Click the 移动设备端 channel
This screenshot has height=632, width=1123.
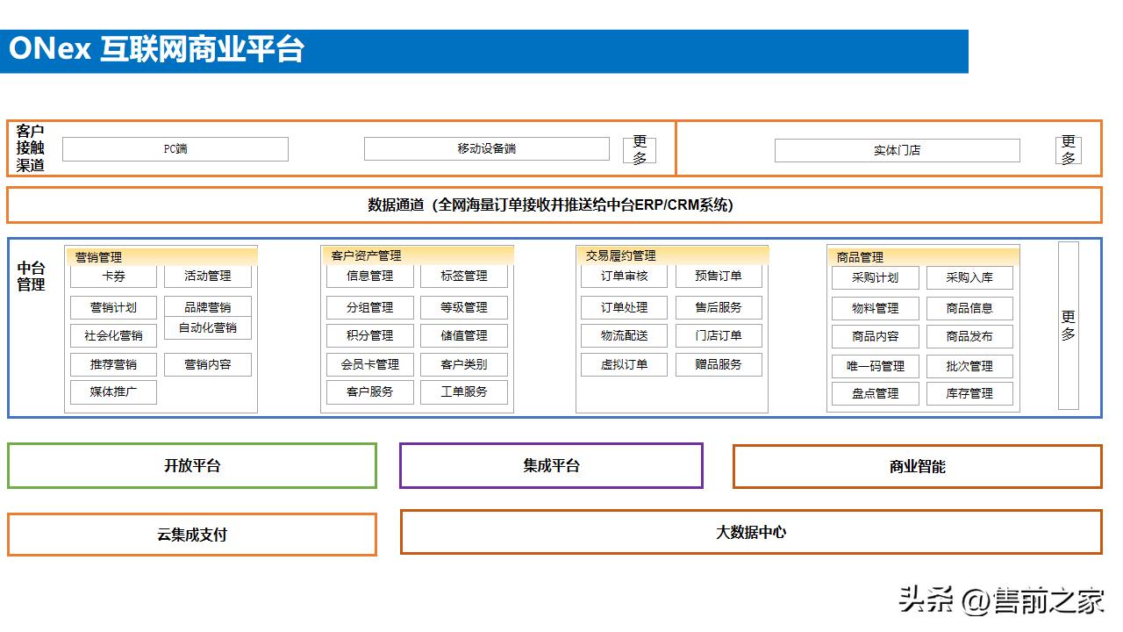[x=487, y=148]
